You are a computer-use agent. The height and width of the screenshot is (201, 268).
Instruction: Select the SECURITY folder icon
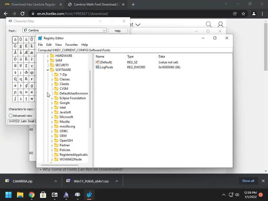(x=52, y=65)
